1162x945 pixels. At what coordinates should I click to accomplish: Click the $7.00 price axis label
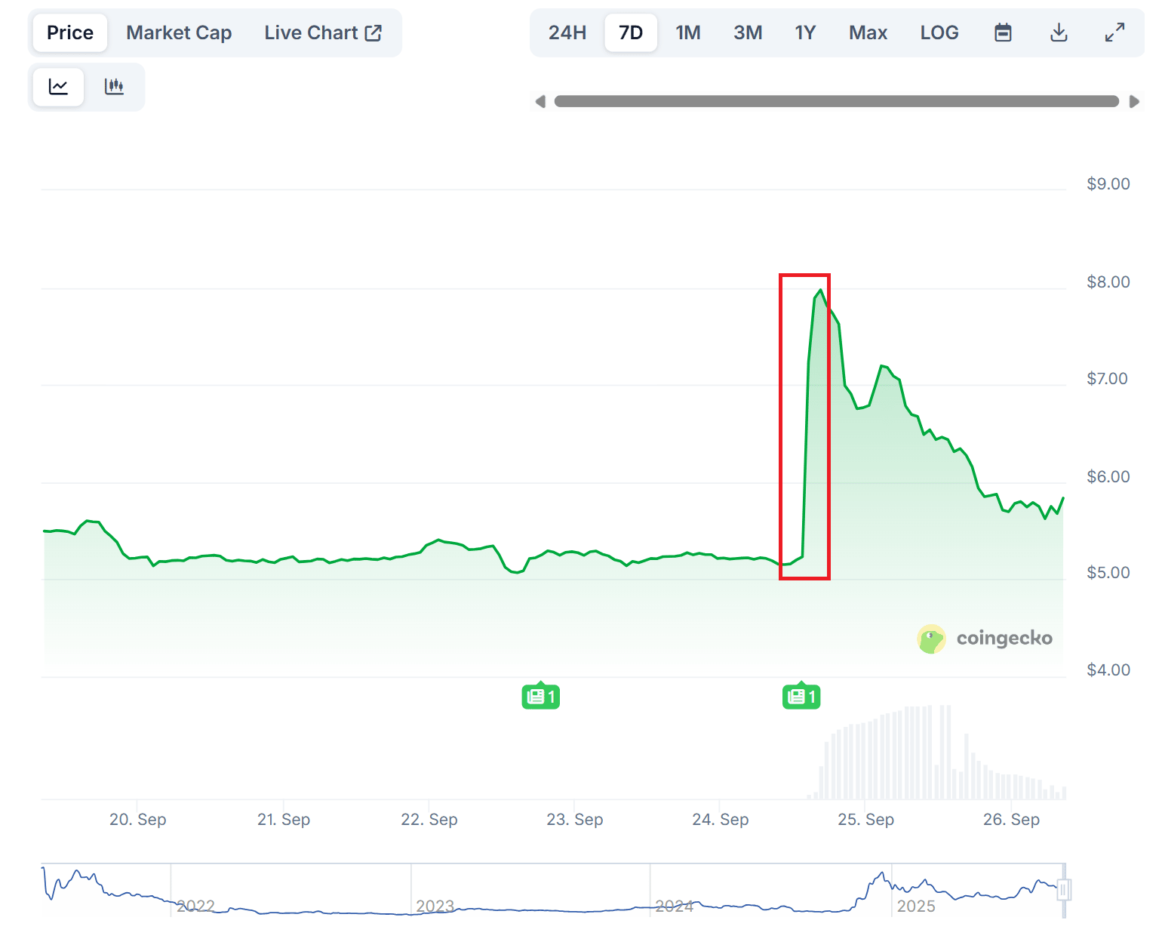pos(1108,378)
